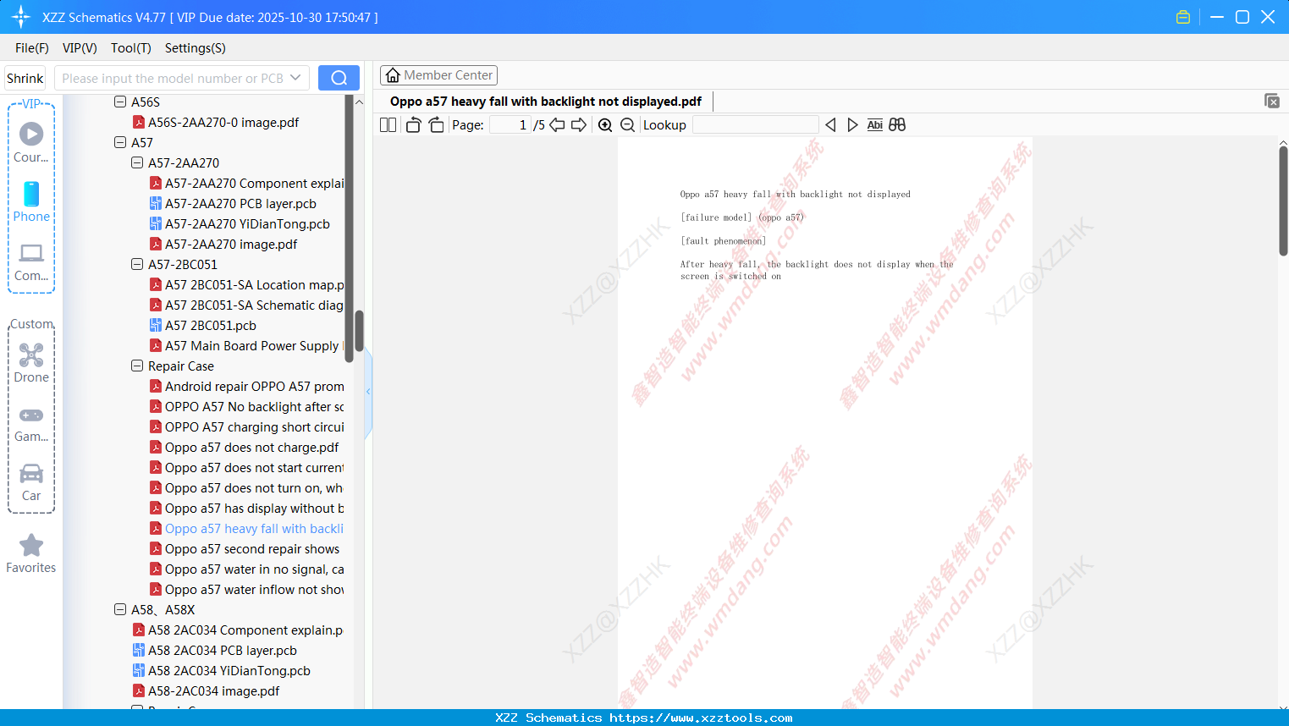Collapse the A57-2AA270 folder
The image size is (1289, 726).
pyautogui.click(x=137, y=162)
